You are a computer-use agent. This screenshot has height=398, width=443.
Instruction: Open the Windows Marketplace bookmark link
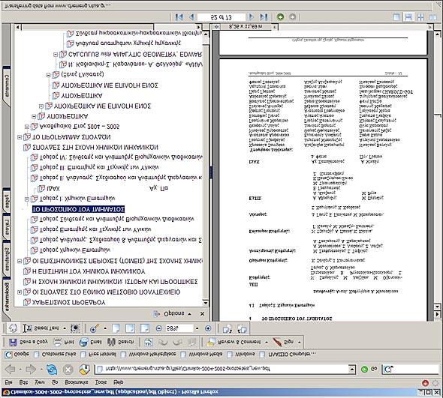[x=149, y=355]
